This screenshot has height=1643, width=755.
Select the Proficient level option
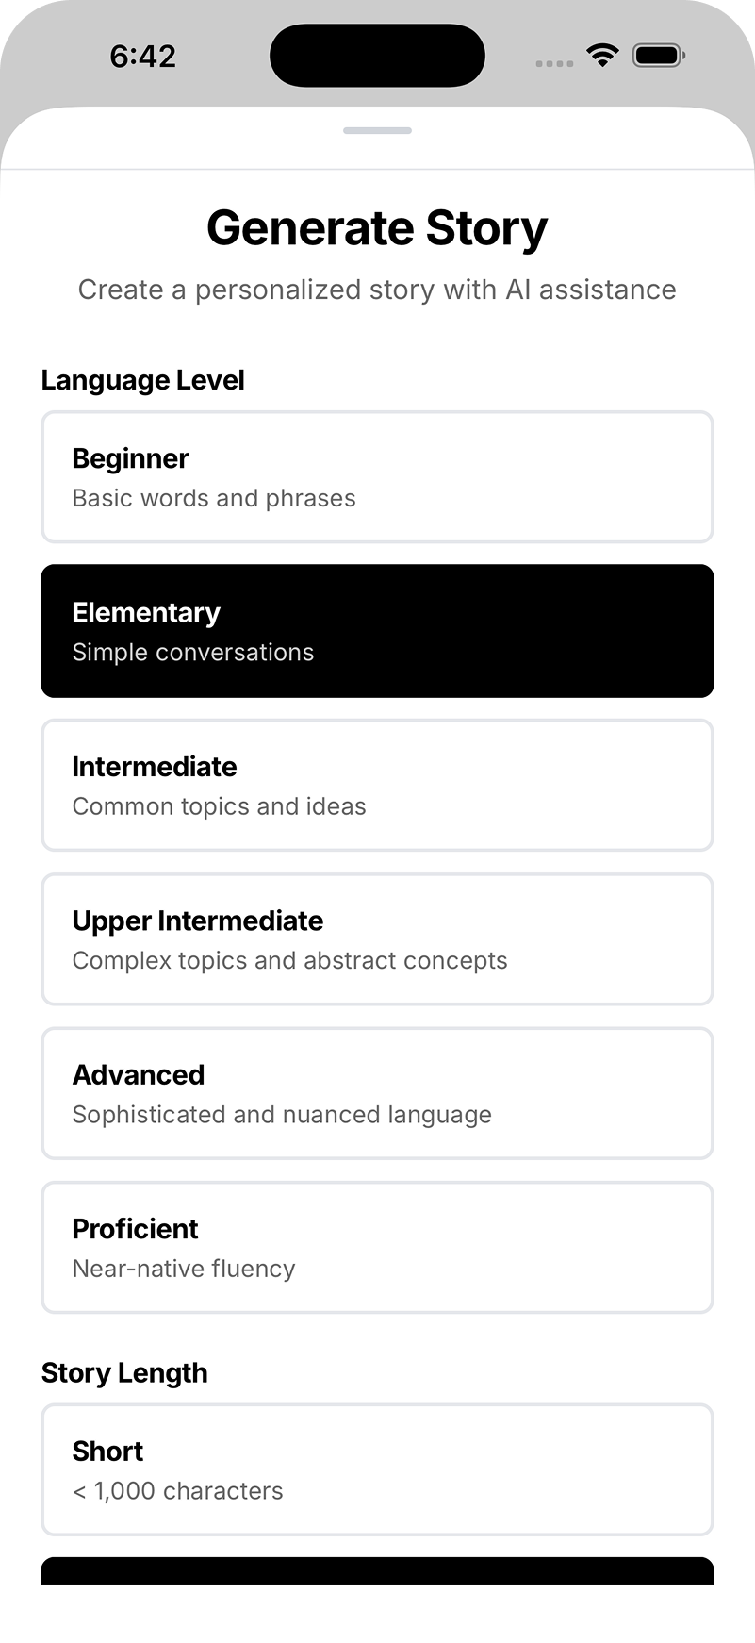(377, 1247)
